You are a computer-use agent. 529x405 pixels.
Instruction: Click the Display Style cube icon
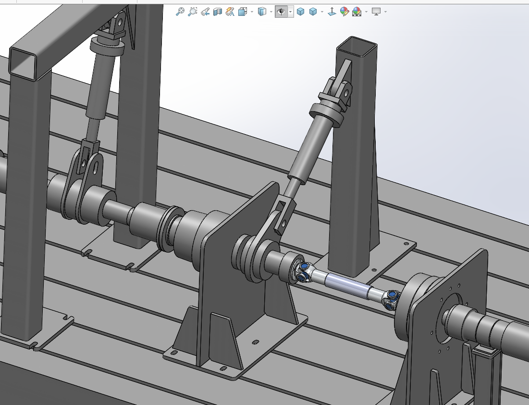click(x=262, y=12)
